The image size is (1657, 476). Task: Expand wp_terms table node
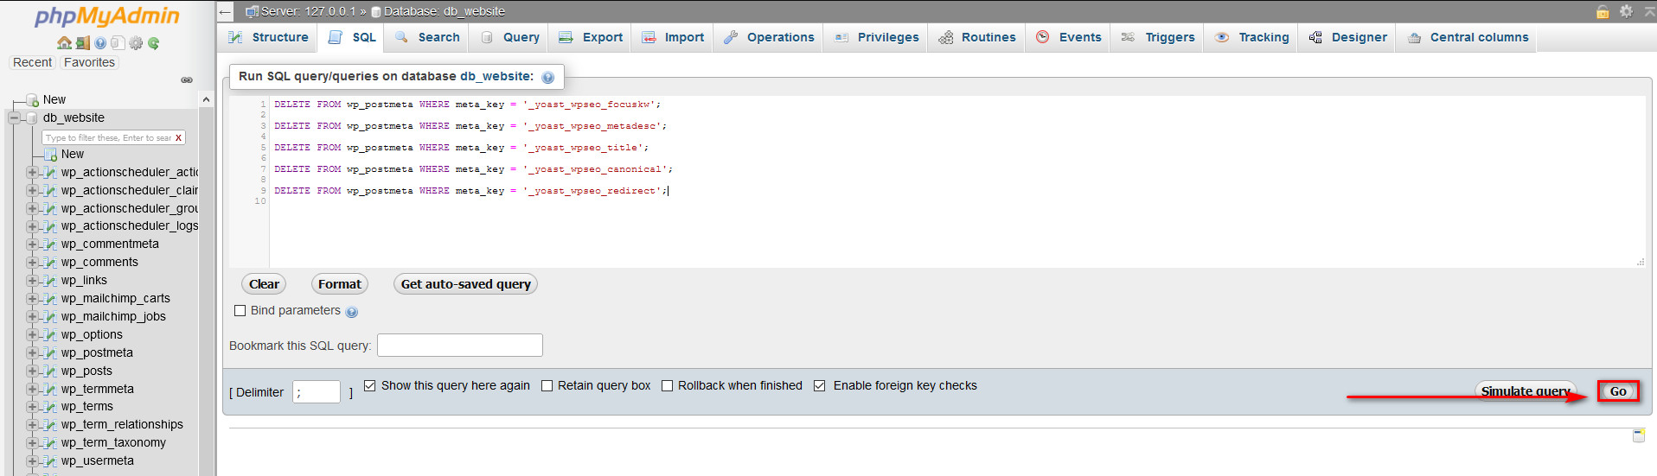32,407
